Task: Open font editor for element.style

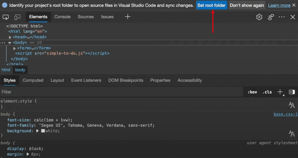Action: (x=292, y=105)
